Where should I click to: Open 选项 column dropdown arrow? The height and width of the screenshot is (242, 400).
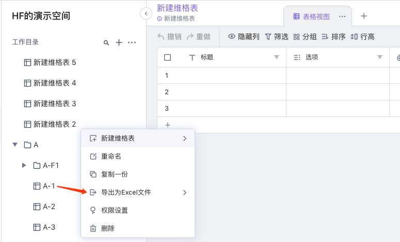pos(380,57)
